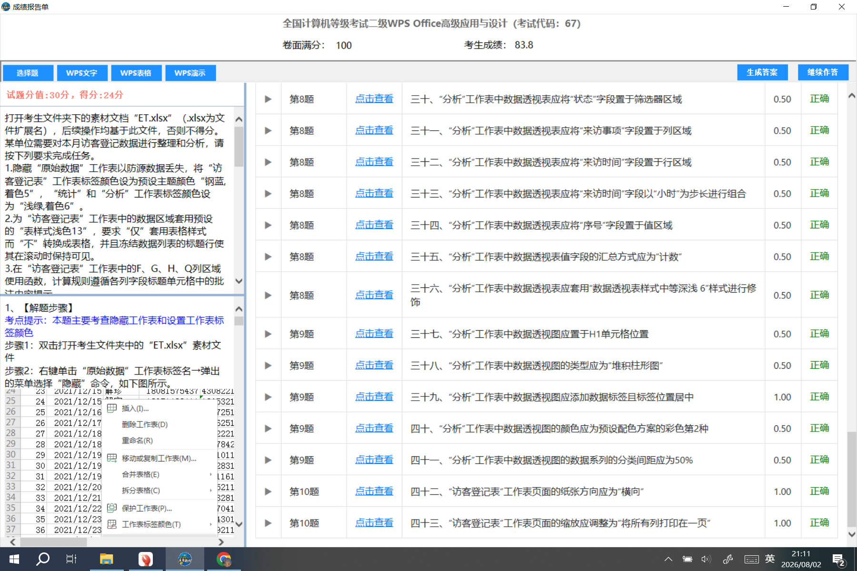Expand the row for item 三十七

pyautogui.click(x=268, y=334)
